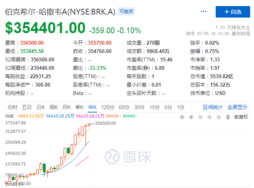Click the 可融资 tag next to title
254x188 pixels.
(126, 12)
